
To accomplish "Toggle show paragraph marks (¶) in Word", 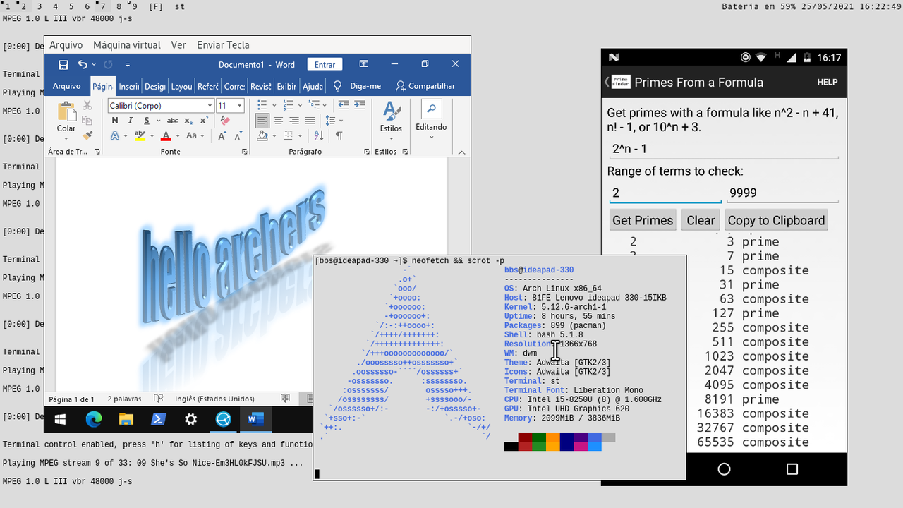I will click(x=339, y=136).
